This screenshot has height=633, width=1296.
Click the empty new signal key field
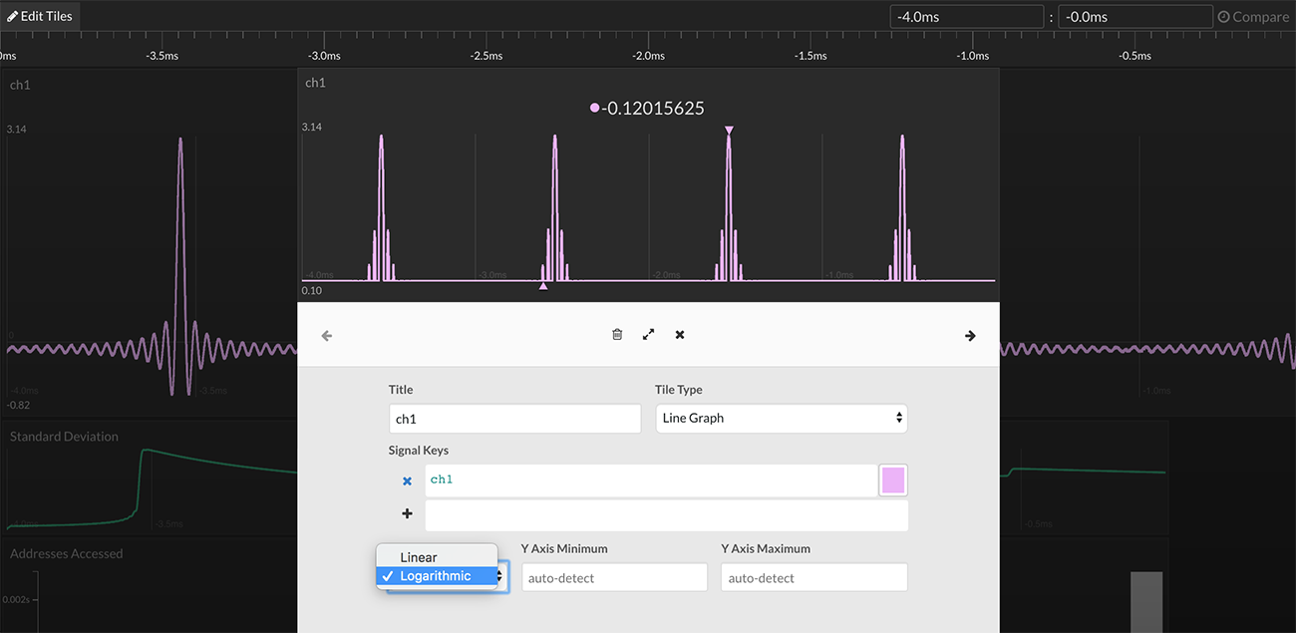point(666,515)
